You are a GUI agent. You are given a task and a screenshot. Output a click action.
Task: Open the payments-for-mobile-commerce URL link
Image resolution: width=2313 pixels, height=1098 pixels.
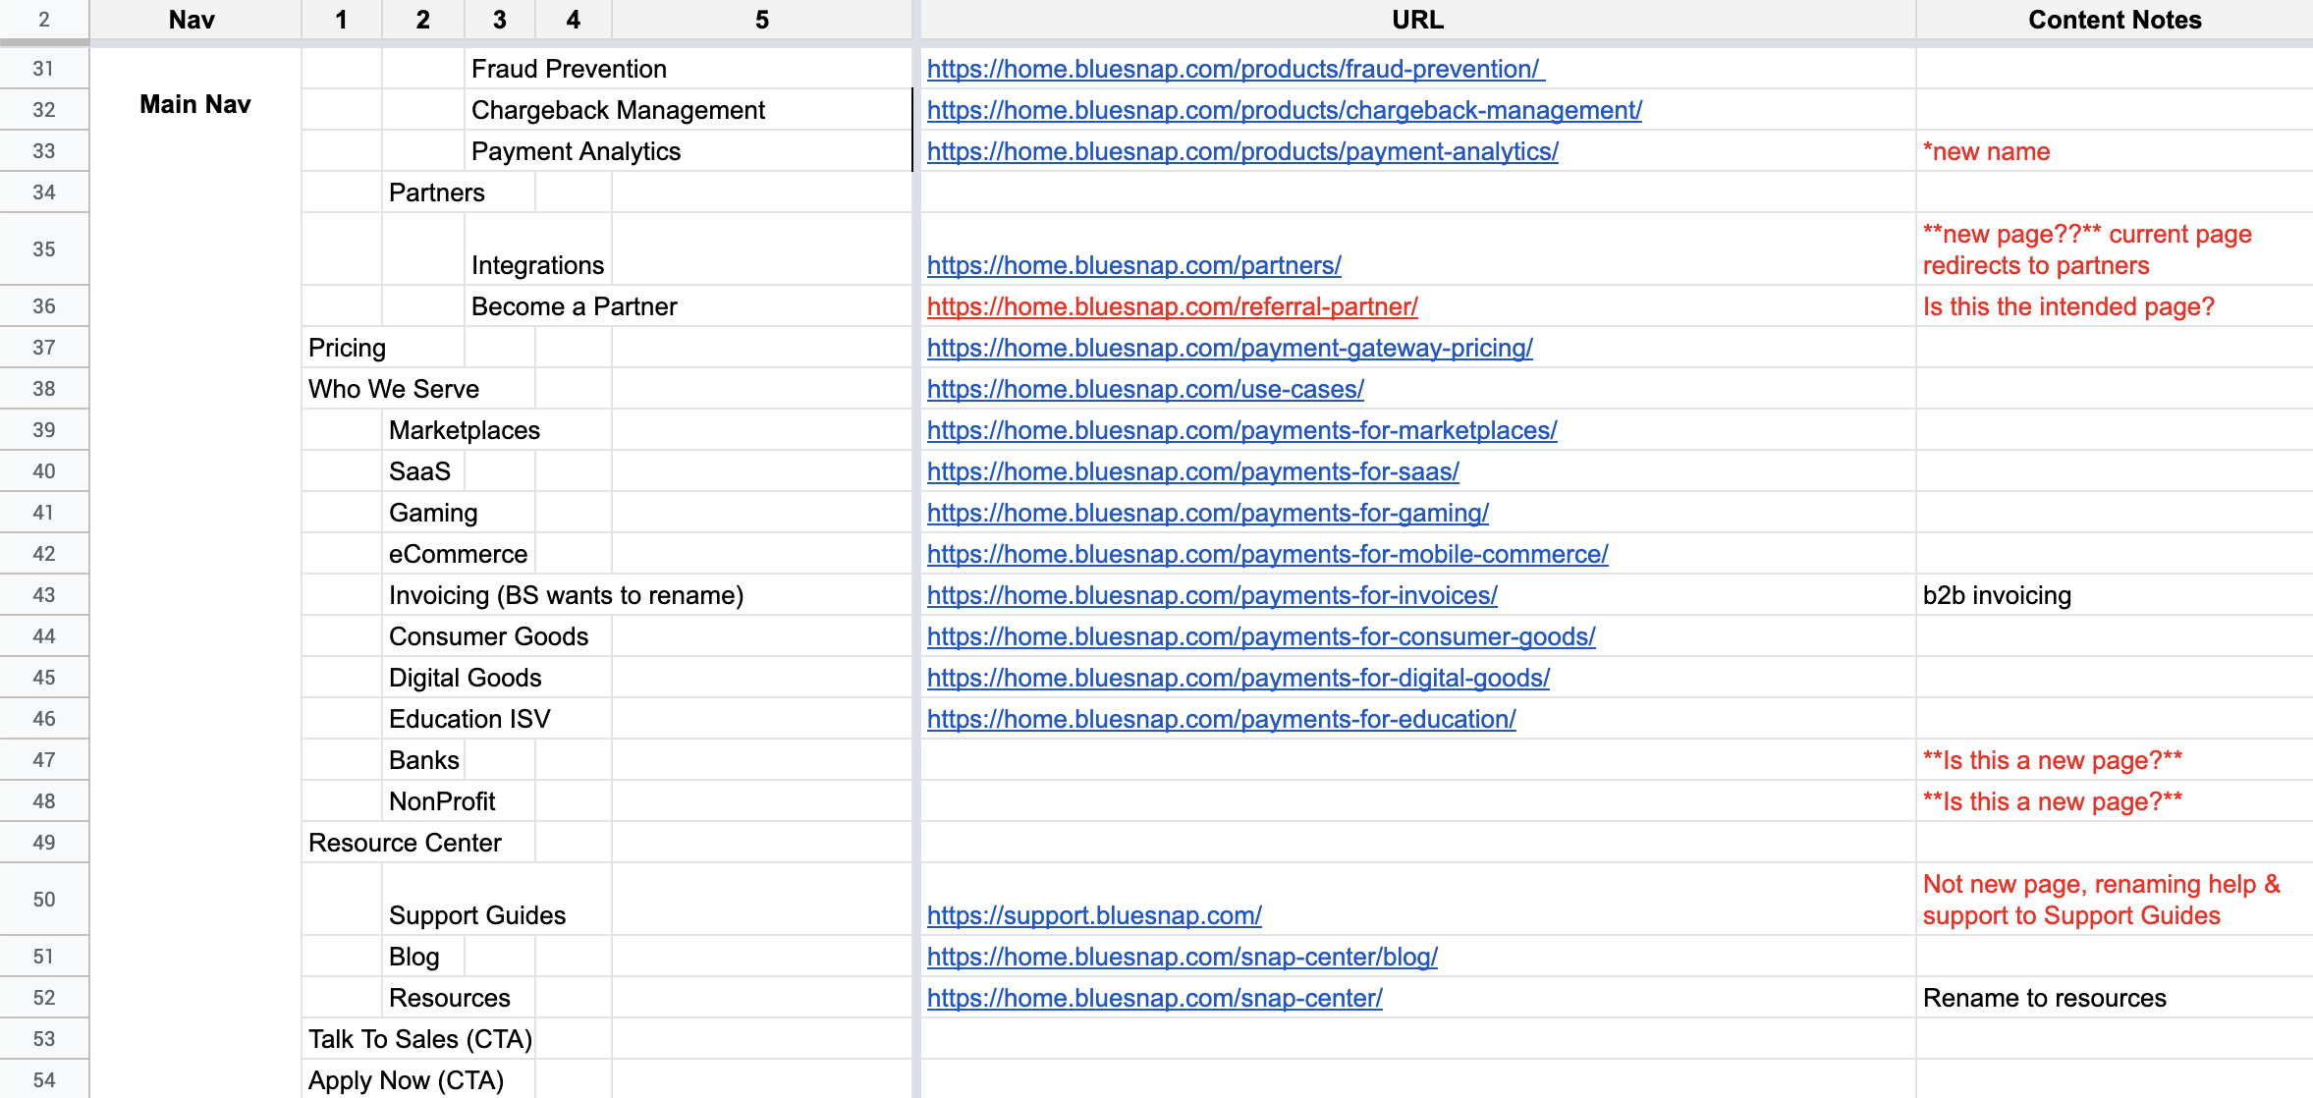coord(1267,554)
